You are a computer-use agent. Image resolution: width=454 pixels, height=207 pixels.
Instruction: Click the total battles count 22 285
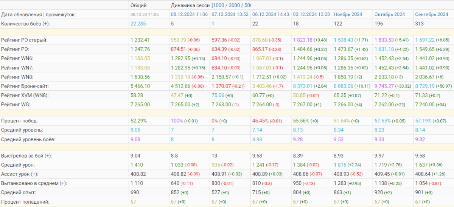pyautogui.click(x=138, y=23)
